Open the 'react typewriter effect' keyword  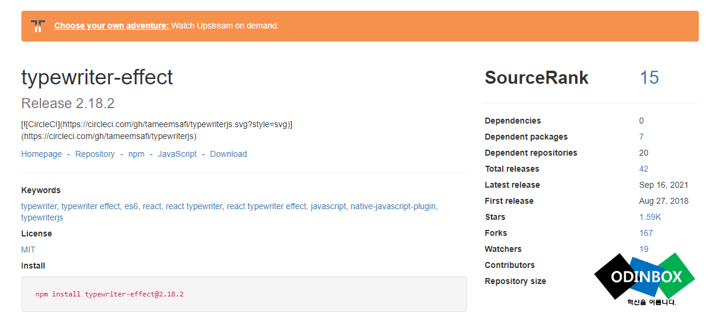[267, 206]
